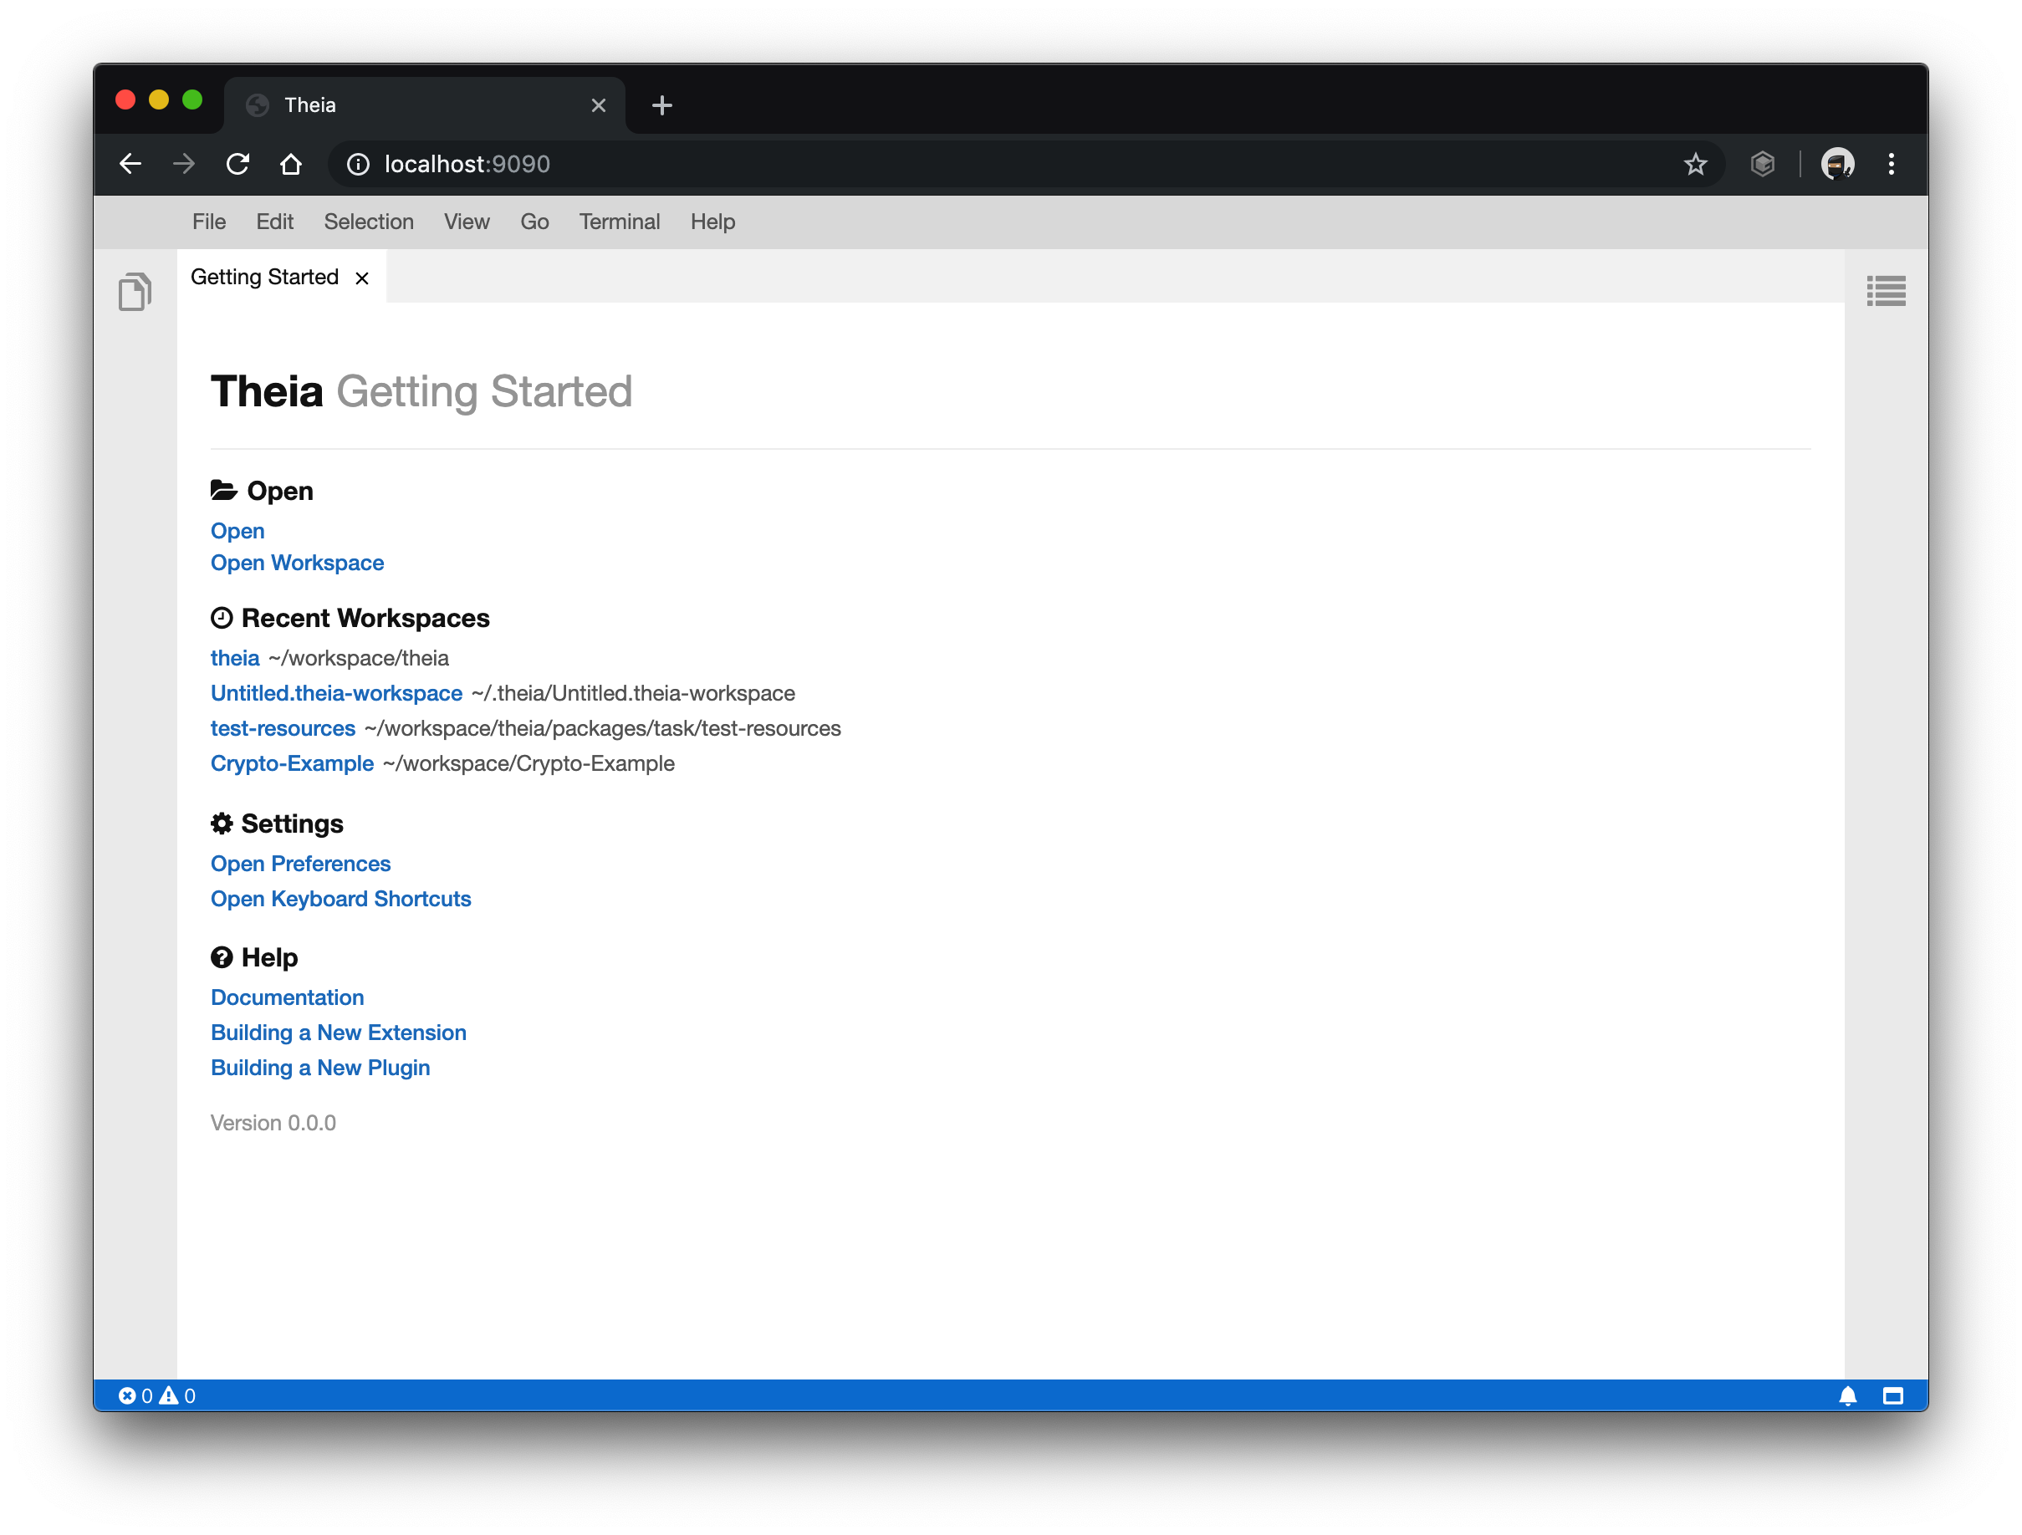This screenshot has width=2022, height=1535.
Task: Click Open Keyboard Shortcuts link
Action: click(340, 899)
